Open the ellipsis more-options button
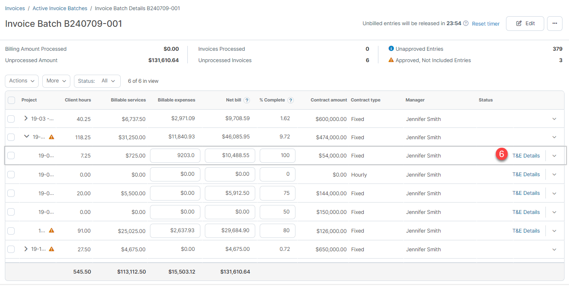Screen dimensions: 569x287 (x=555, y=24)
